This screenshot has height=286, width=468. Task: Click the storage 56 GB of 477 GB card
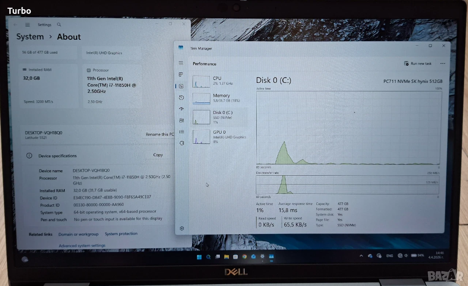coord(48,53)
